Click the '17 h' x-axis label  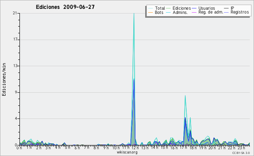[184, 148]
